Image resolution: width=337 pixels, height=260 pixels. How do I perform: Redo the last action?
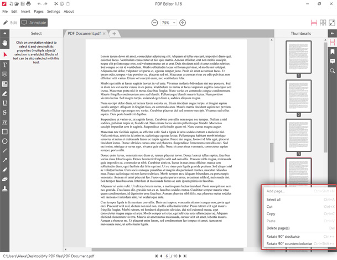45,4
